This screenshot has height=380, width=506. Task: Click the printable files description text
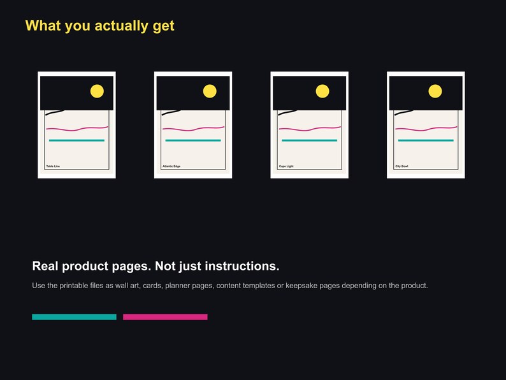(x=230, y=286)
